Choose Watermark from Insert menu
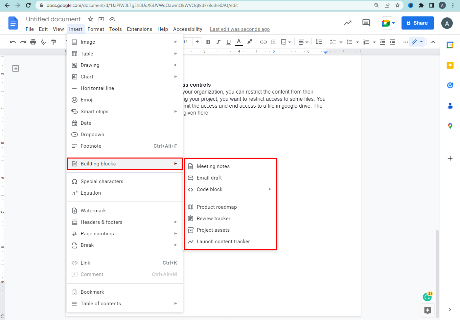Viewport: 460px width, 320px height. pyautogui.click(x=93, y=211)
